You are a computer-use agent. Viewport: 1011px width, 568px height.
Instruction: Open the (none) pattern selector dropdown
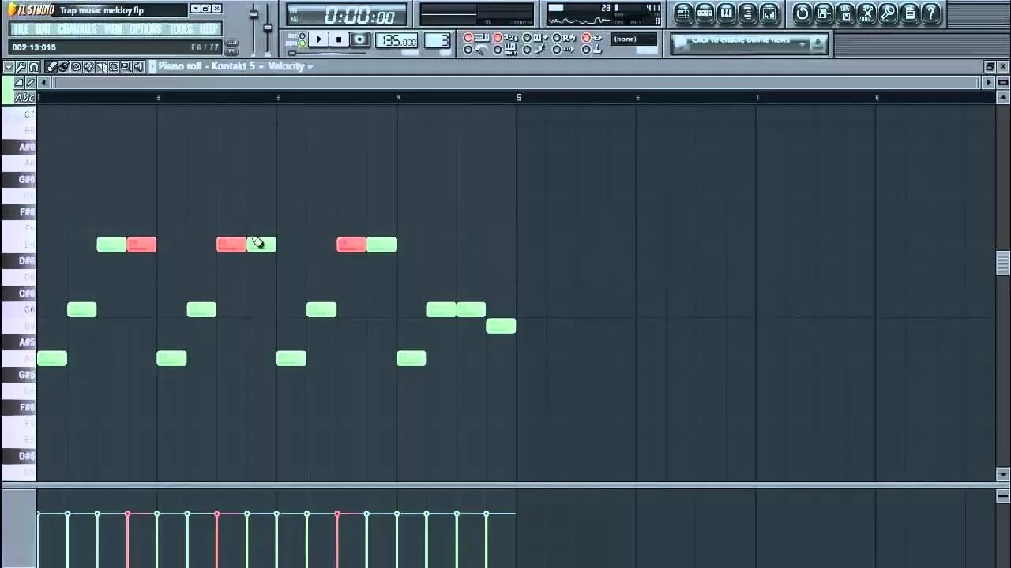634,39
